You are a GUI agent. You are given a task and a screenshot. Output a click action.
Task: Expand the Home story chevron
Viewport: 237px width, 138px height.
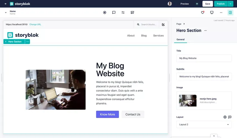[x=6, y=12]
